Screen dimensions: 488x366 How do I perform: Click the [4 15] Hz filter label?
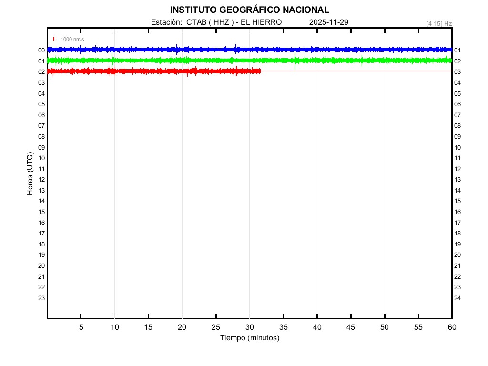[x=439, y=23]
